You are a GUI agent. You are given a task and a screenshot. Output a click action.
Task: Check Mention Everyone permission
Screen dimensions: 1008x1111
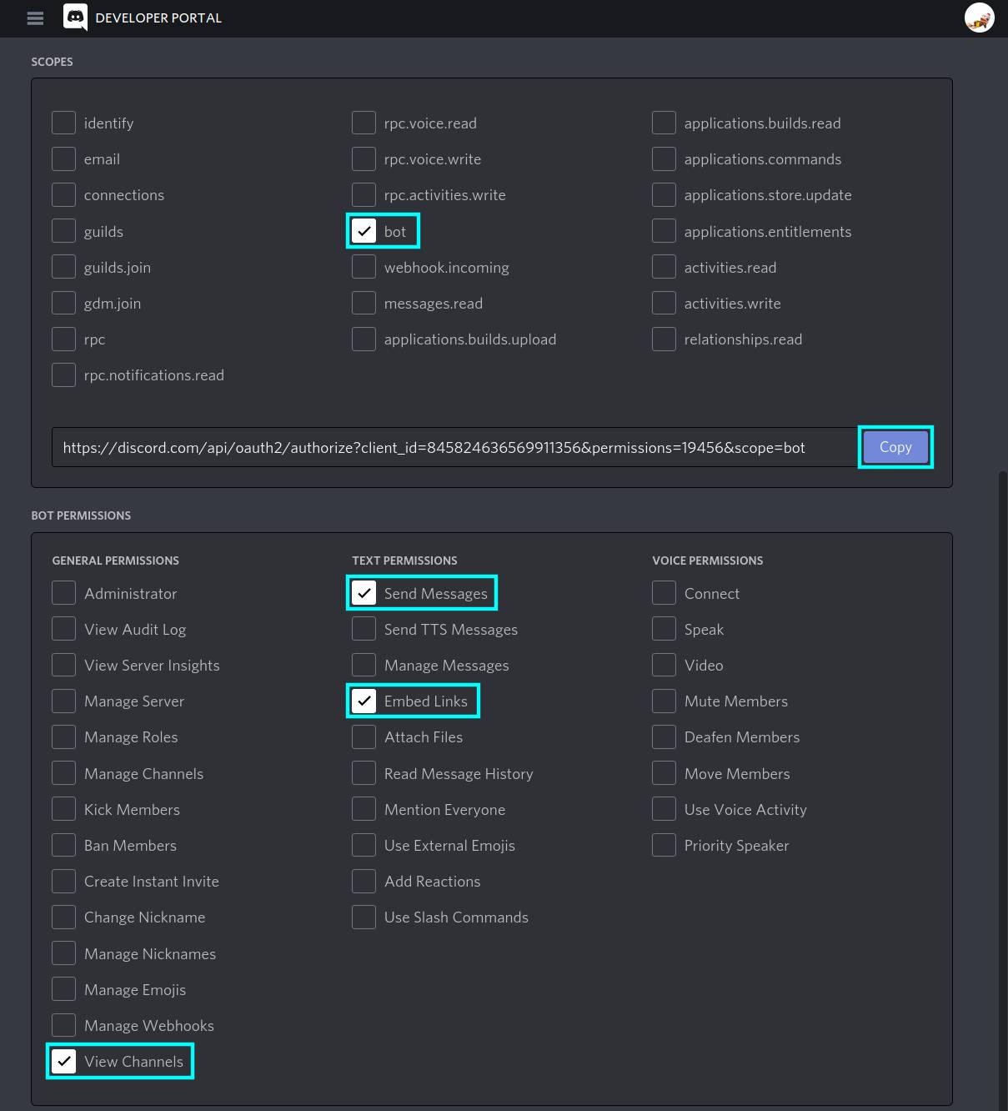pyautogui.click(x=364, y=809)
